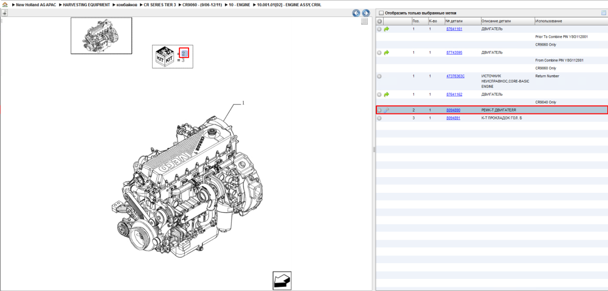Enable 'Отобразить только выбранные метки' checkbox
This screenshot has width=608, height=291.
pyautogui.click(x=381, y=13)
